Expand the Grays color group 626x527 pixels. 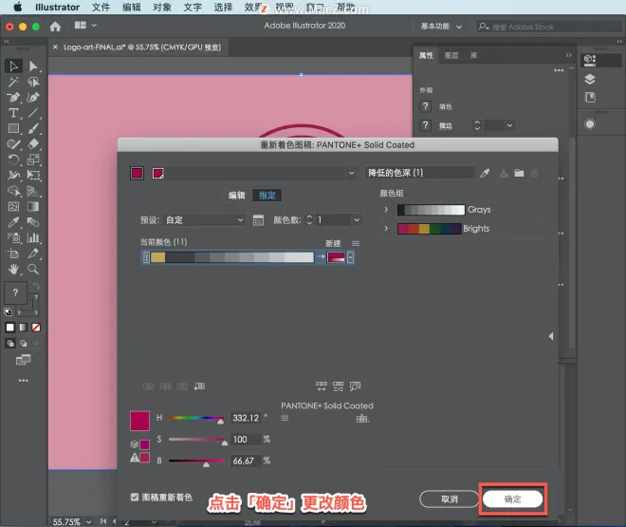pyautogui.click(x=386, y=209)
